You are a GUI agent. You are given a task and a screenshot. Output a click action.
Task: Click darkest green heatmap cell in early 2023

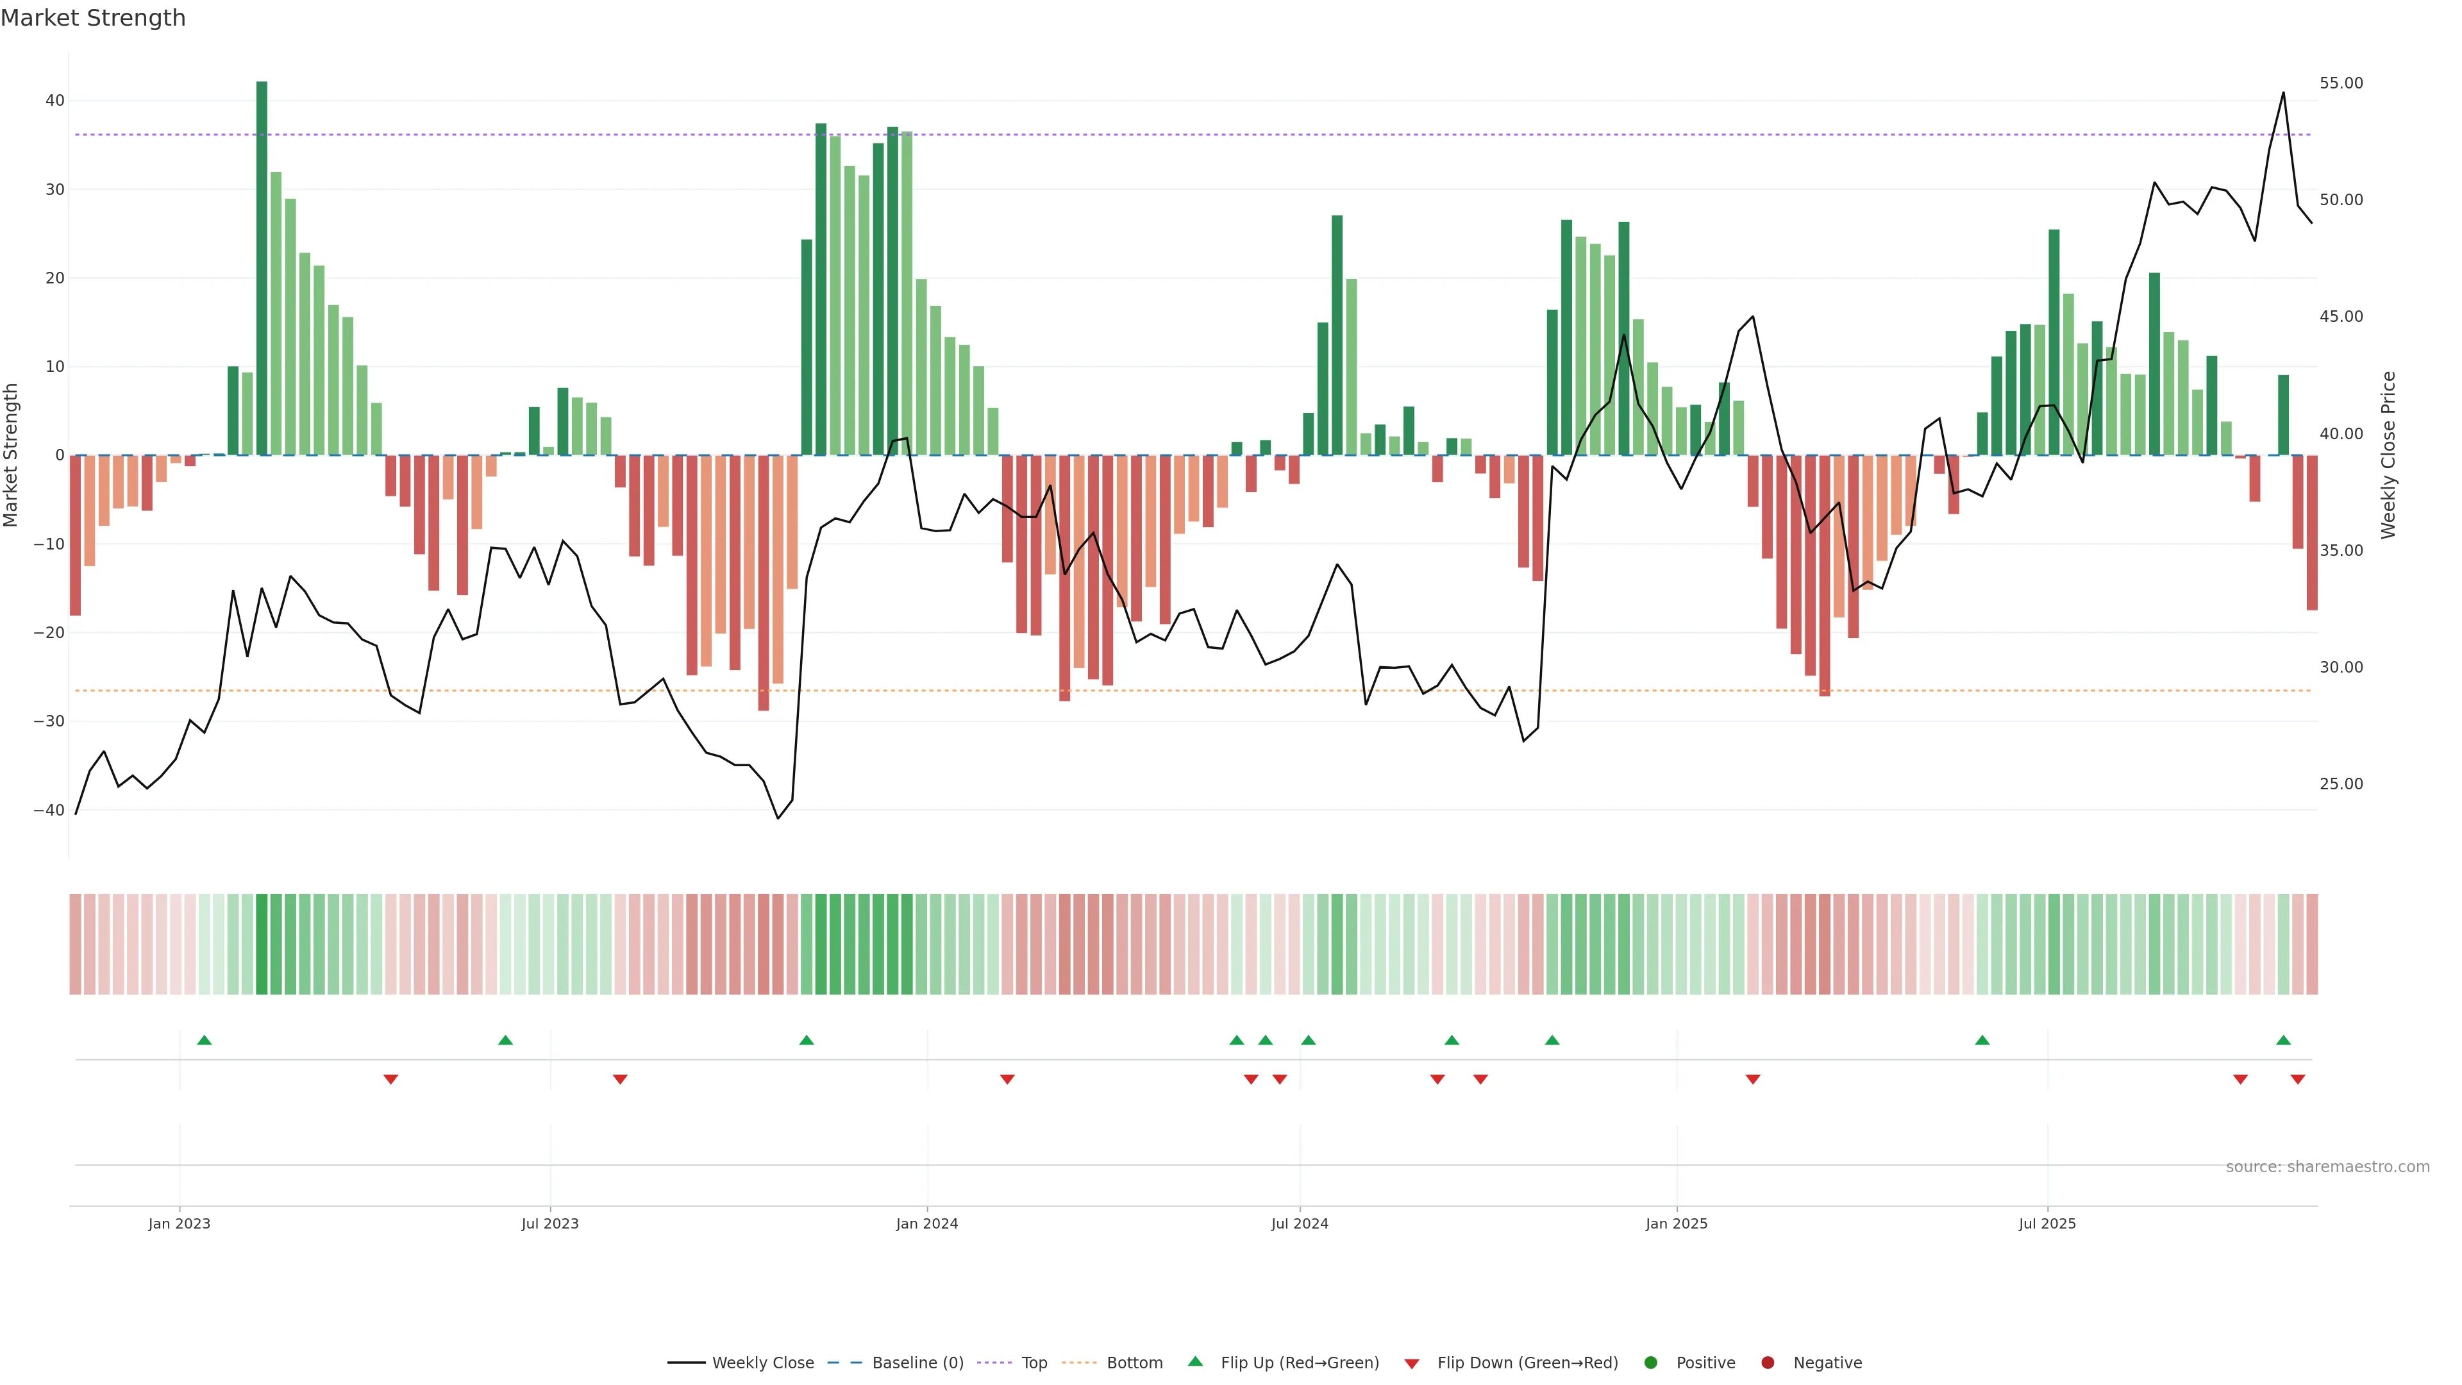point(262,944)
